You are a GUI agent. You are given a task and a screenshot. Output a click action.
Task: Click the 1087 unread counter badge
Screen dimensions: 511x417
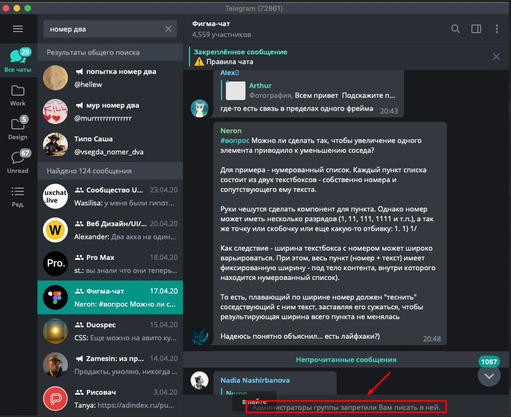click(x=489, y=362)
